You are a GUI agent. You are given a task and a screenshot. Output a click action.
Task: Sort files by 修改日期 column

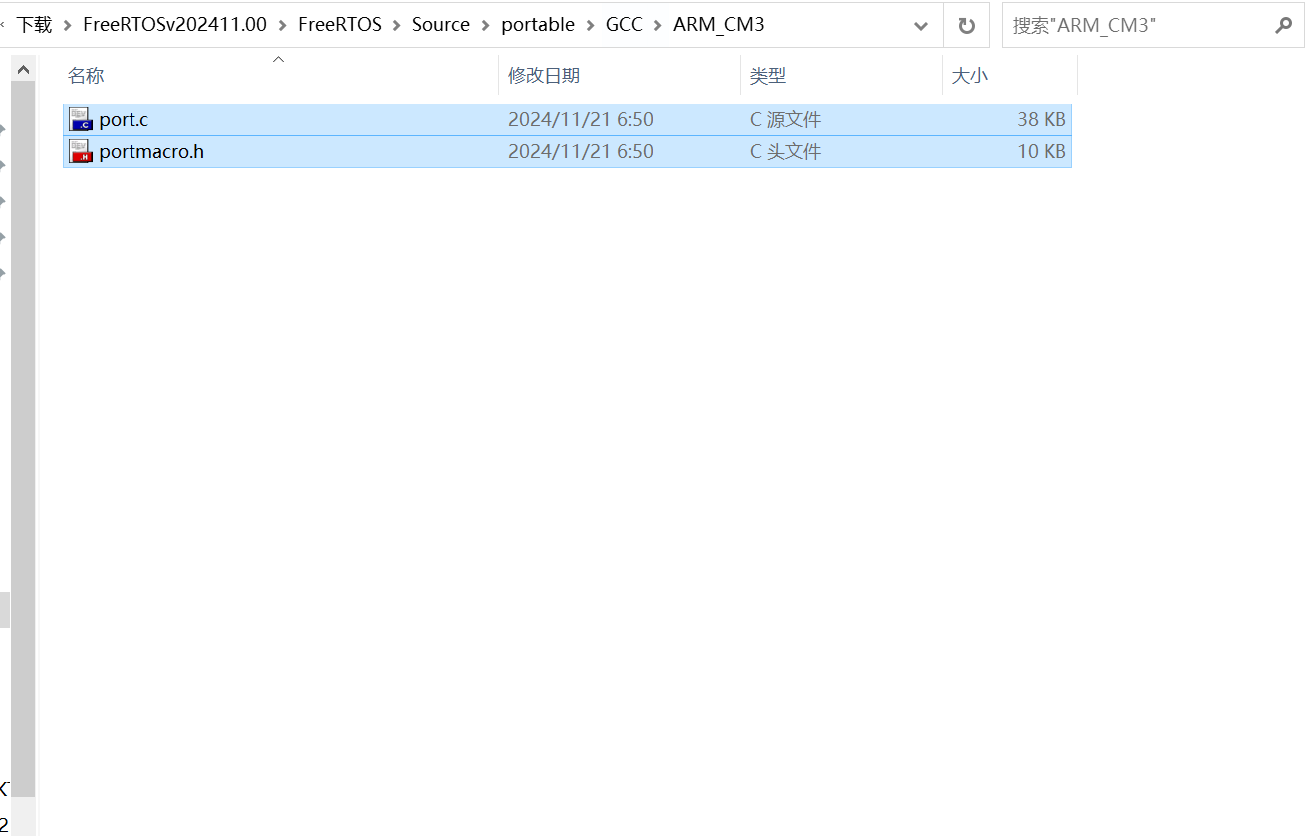click(x=544, y=76)
